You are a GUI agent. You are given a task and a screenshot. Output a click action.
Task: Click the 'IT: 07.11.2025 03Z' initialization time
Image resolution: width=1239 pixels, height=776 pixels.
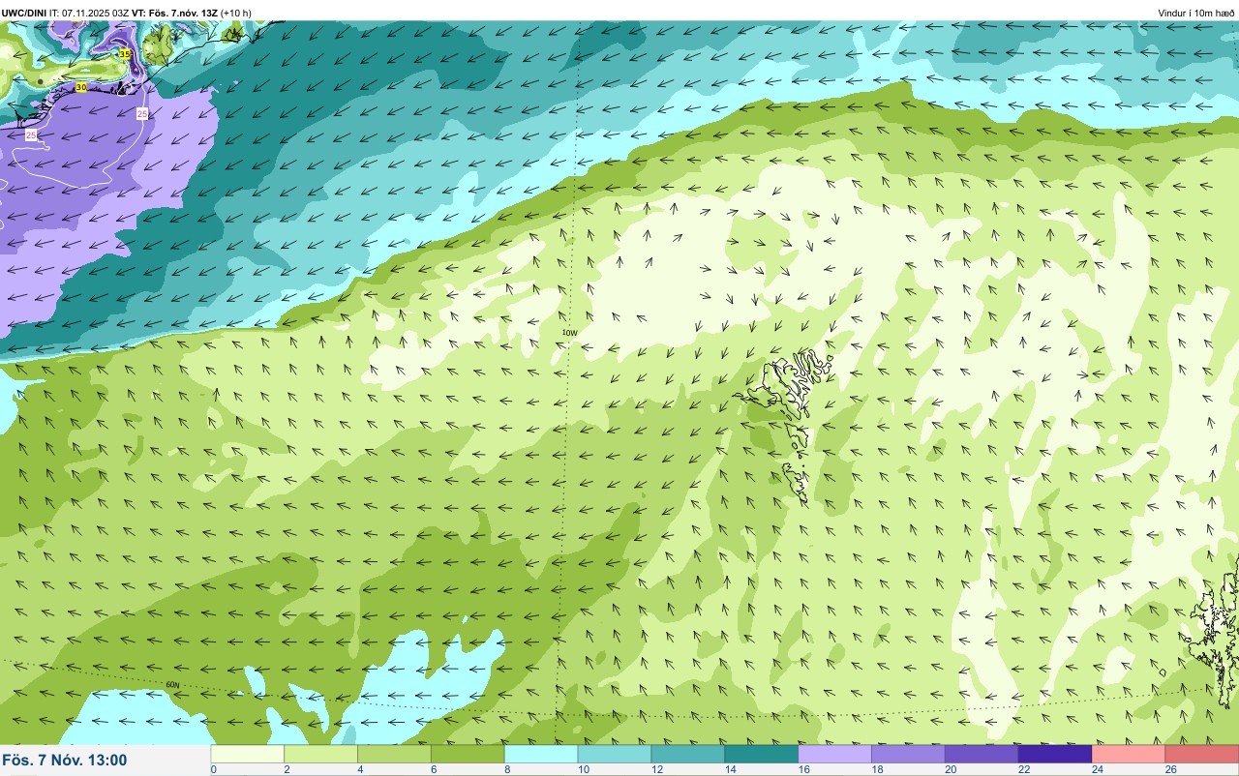point(90,13)
